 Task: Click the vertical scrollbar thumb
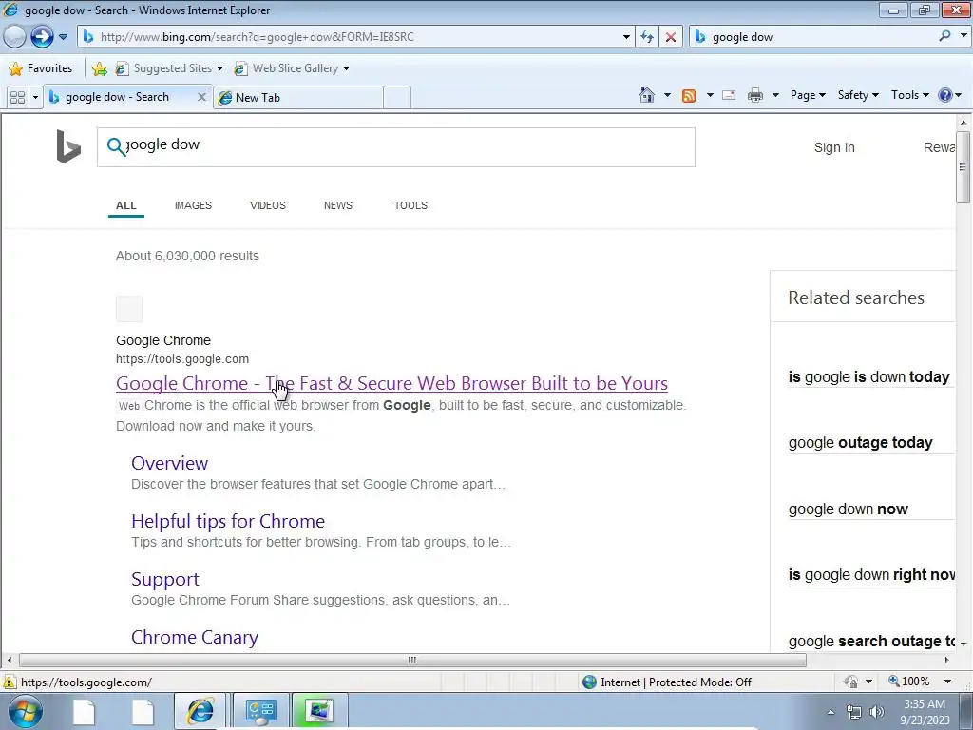(x=963, y=167)
